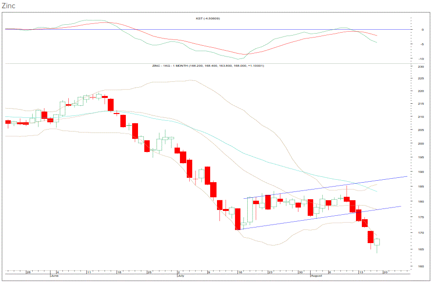The width and height of the screenshot is (434, 284).
Task: Click date label 30 on time axis
Action: click(x=300, y=272)
